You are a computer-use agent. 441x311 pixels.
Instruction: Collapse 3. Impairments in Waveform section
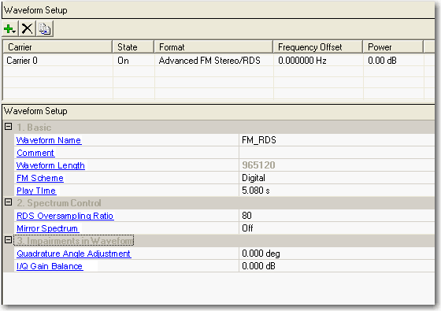tap(9, 240)
